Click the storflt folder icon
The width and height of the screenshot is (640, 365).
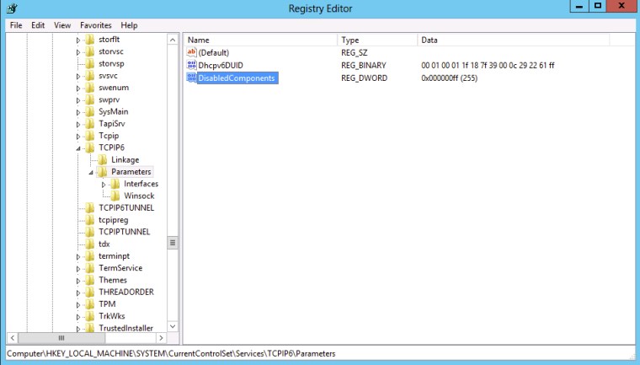(x=90, y=40)
